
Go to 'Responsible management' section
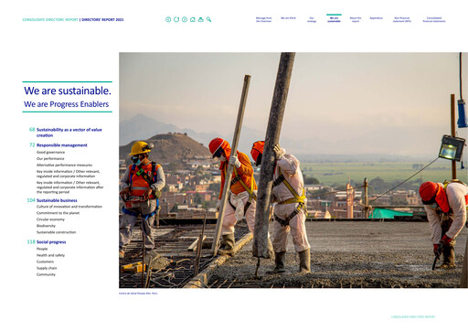62,145
